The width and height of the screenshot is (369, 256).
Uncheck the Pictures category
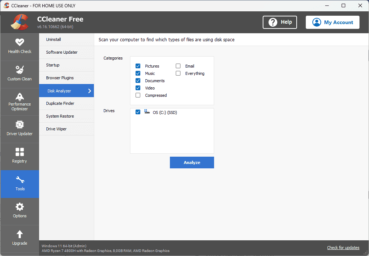tap(138, 66)
